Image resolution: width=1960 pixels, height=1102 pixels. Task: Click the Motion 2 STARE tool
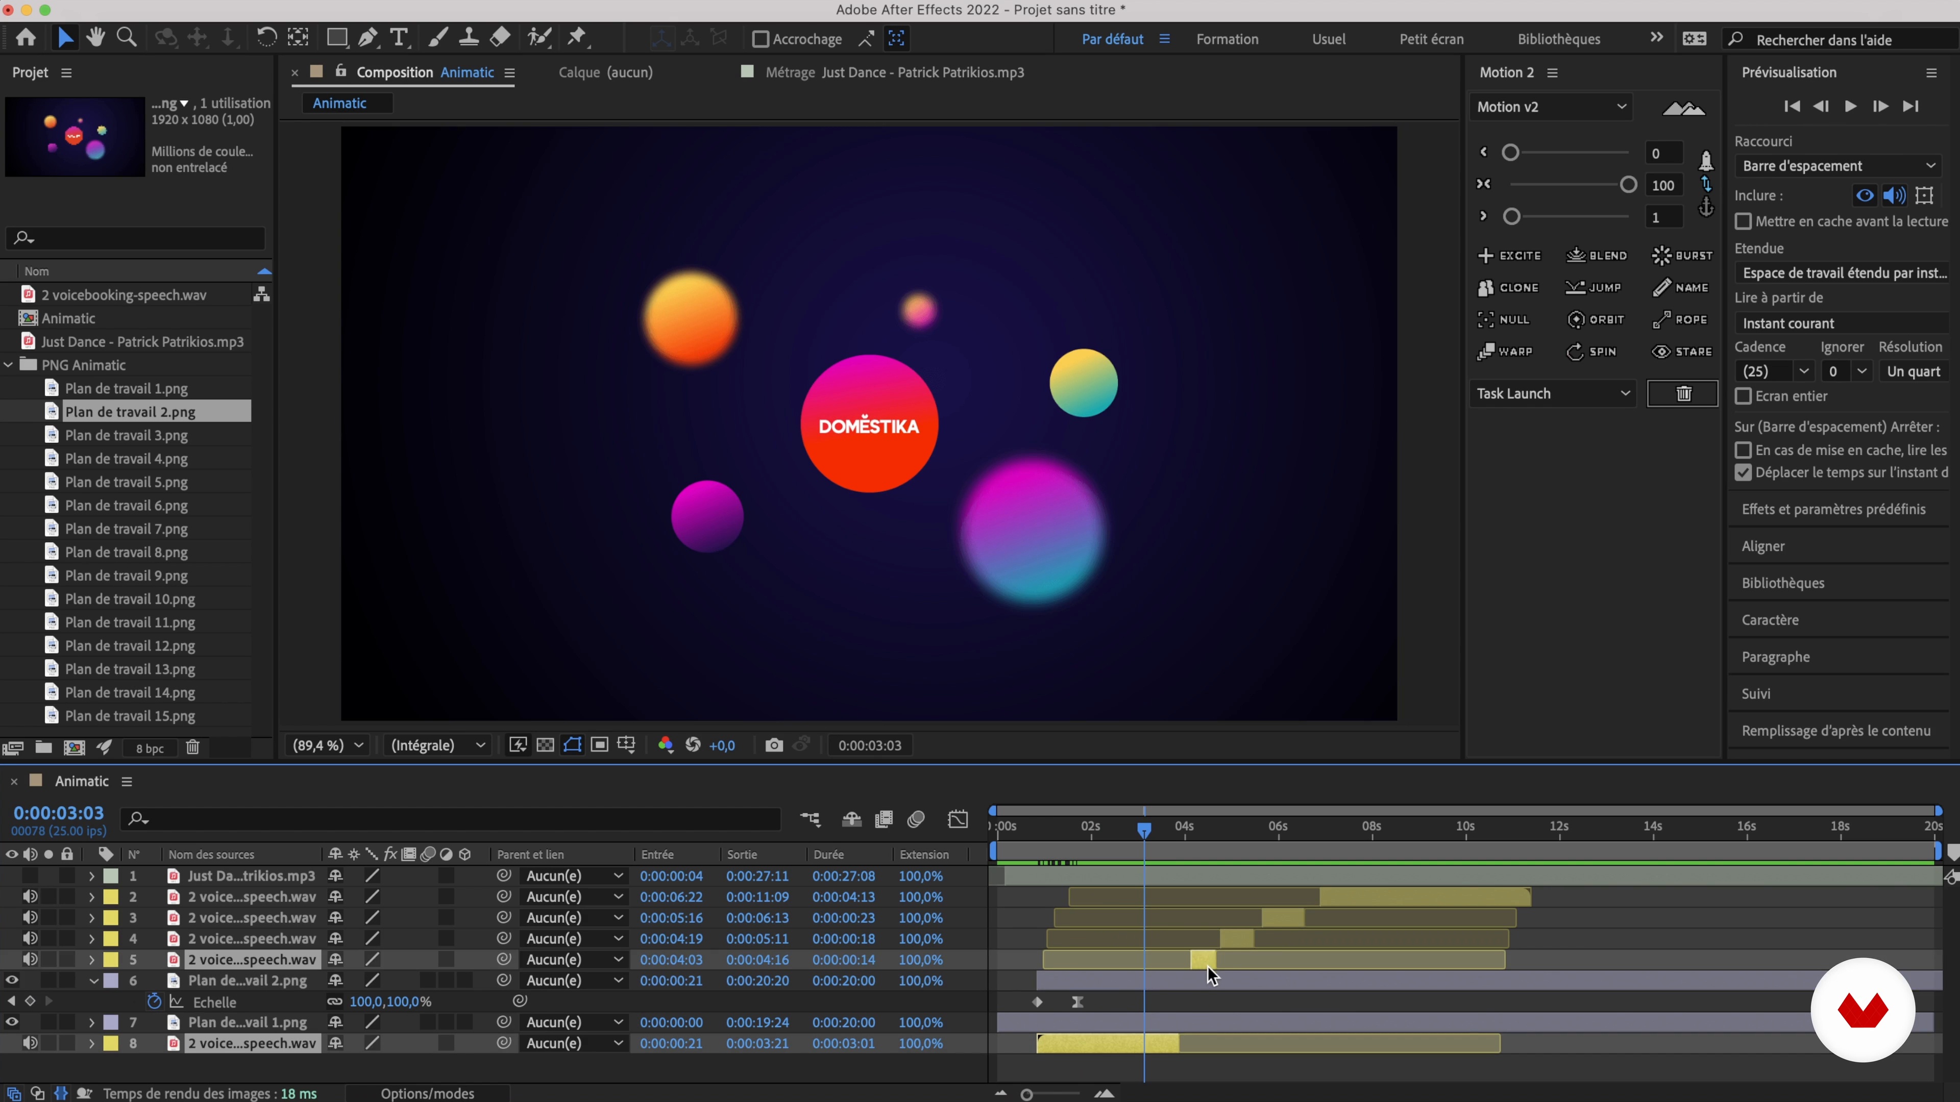(x=1682, y=352)
